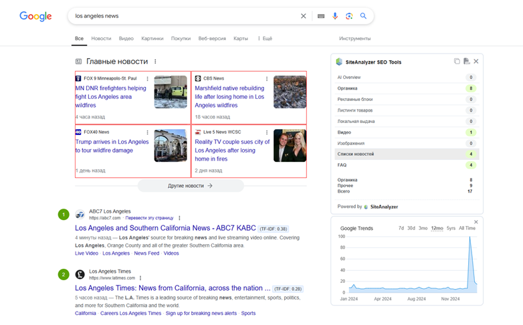Switch to the 'Покупки' tab
523x325 pixels.
click(x=181, y=38)
